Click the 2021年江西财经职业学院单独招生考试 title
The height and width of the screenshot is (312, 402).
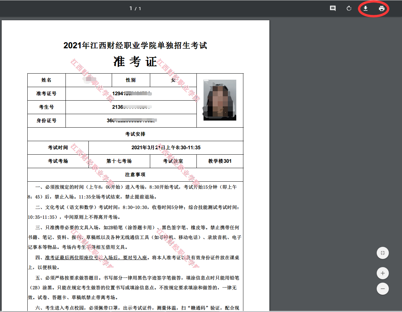(x=135, y=46)
